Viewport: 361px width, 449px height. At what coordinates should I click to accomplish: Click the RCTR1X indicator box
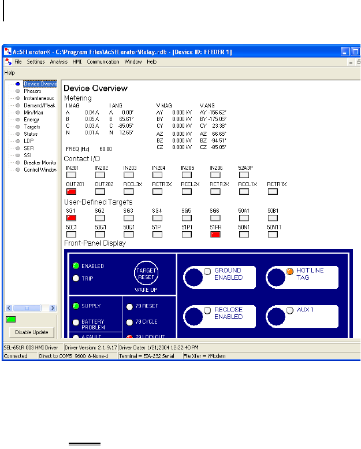coord(273,192)
